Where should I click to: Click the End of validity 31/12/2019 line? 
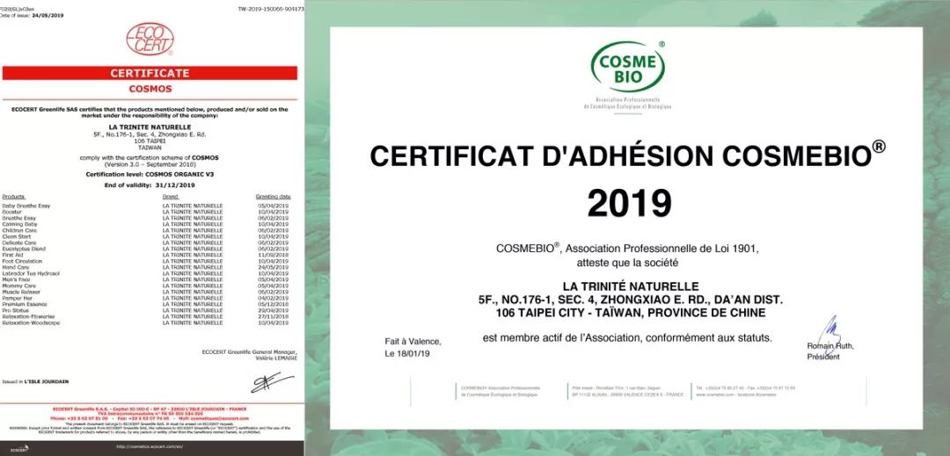pos(150,185)
